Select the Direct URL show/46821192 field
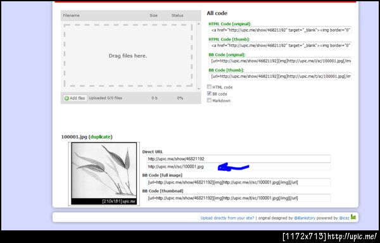 coord(239,159)
